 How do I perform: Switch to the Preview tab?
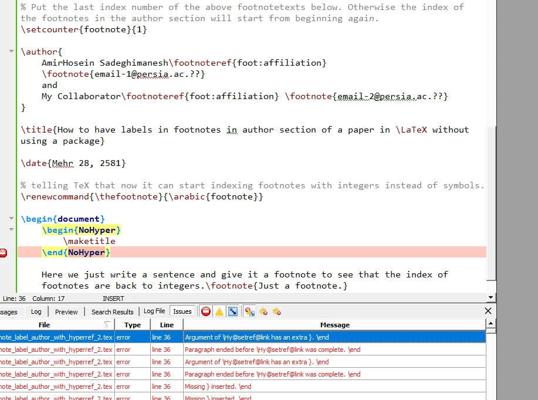pos(66,311)
